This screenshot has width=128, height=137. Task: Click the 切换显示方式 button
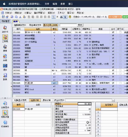coord(20,100)
